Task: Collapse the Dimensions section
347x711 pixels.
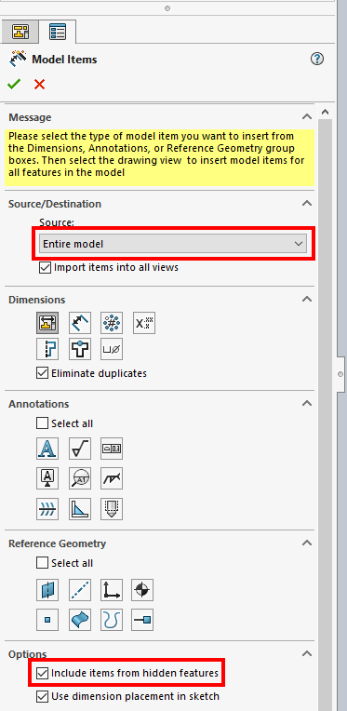Action: (x=307, y=300)
